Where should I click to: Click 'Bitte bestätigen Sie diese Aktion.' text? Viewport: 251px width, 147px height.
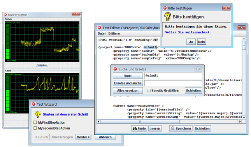196,26
